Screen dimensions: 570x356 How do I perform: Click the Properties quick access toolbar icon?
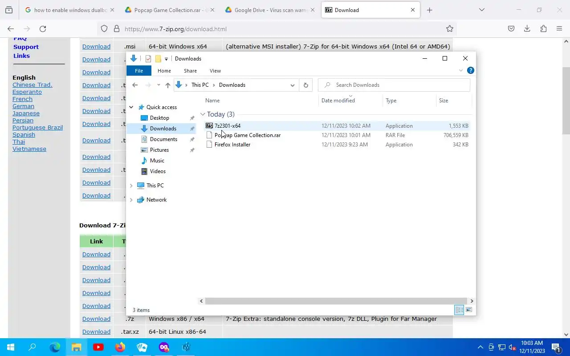click(148, 59)
